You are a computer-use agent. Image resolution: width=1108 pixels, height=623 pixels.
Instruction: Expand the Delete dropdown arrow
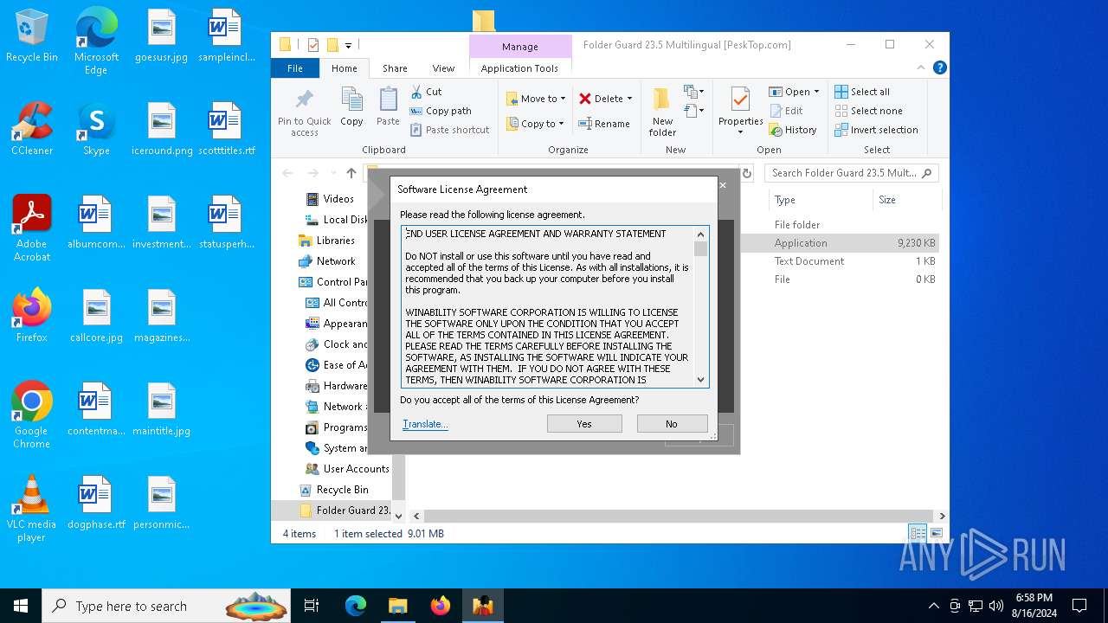629,99
